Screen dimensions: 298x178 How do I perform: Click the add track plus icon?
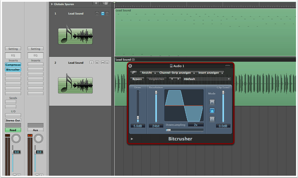pos(96,3)
